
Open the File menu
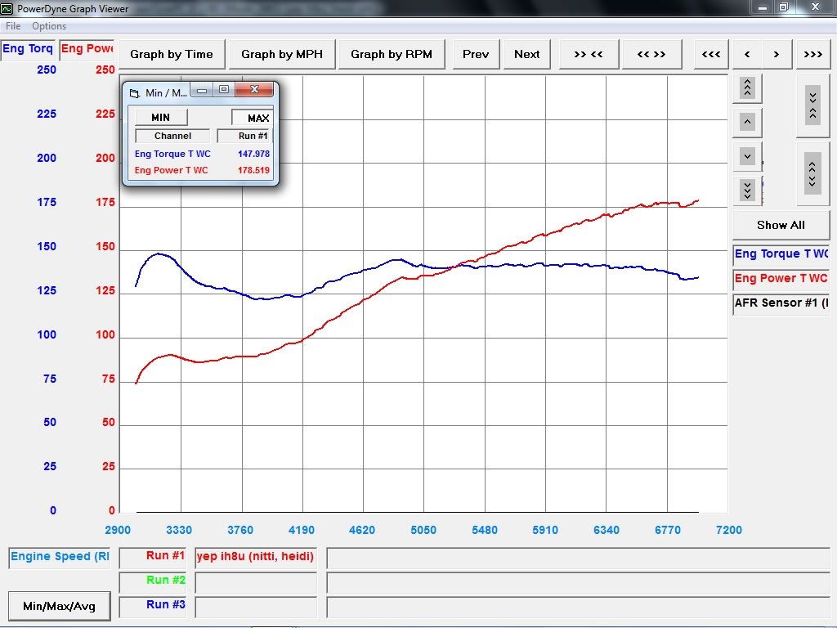13,26
